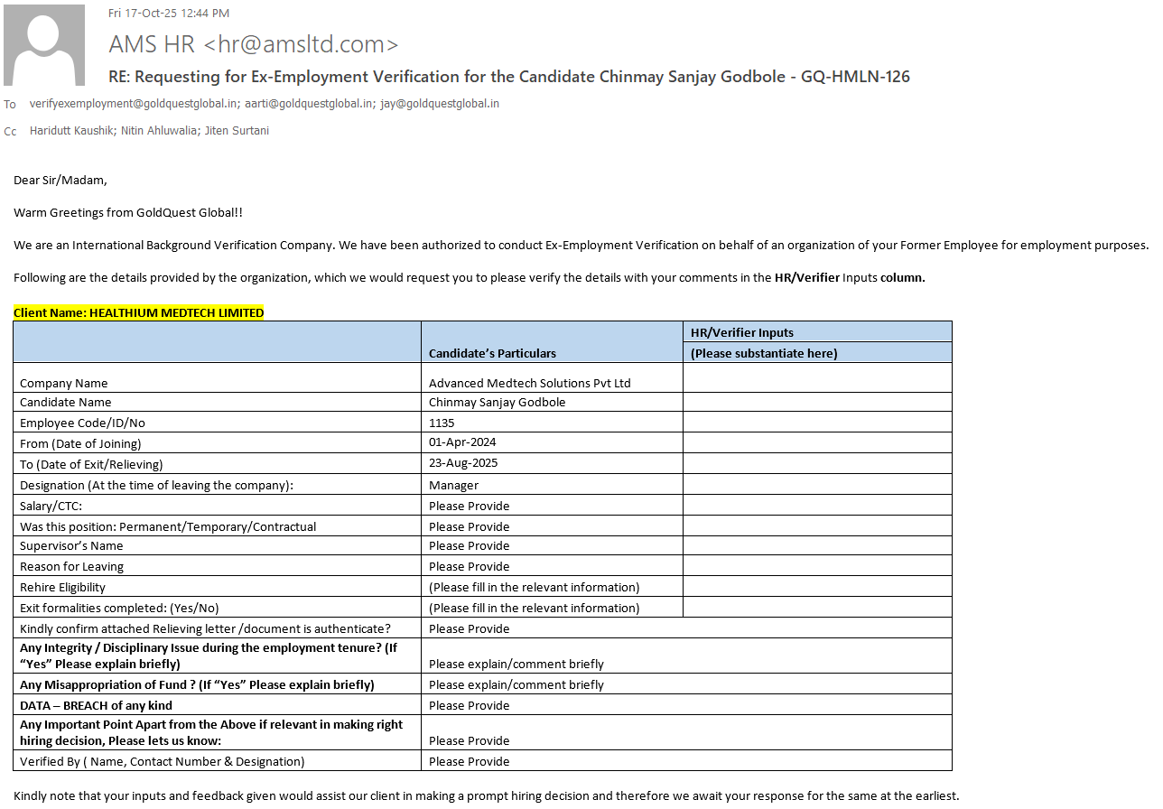Screen dimensions: 1163x809
Task: Click the DATA – BREACH of any kind label
Action: 96,705
